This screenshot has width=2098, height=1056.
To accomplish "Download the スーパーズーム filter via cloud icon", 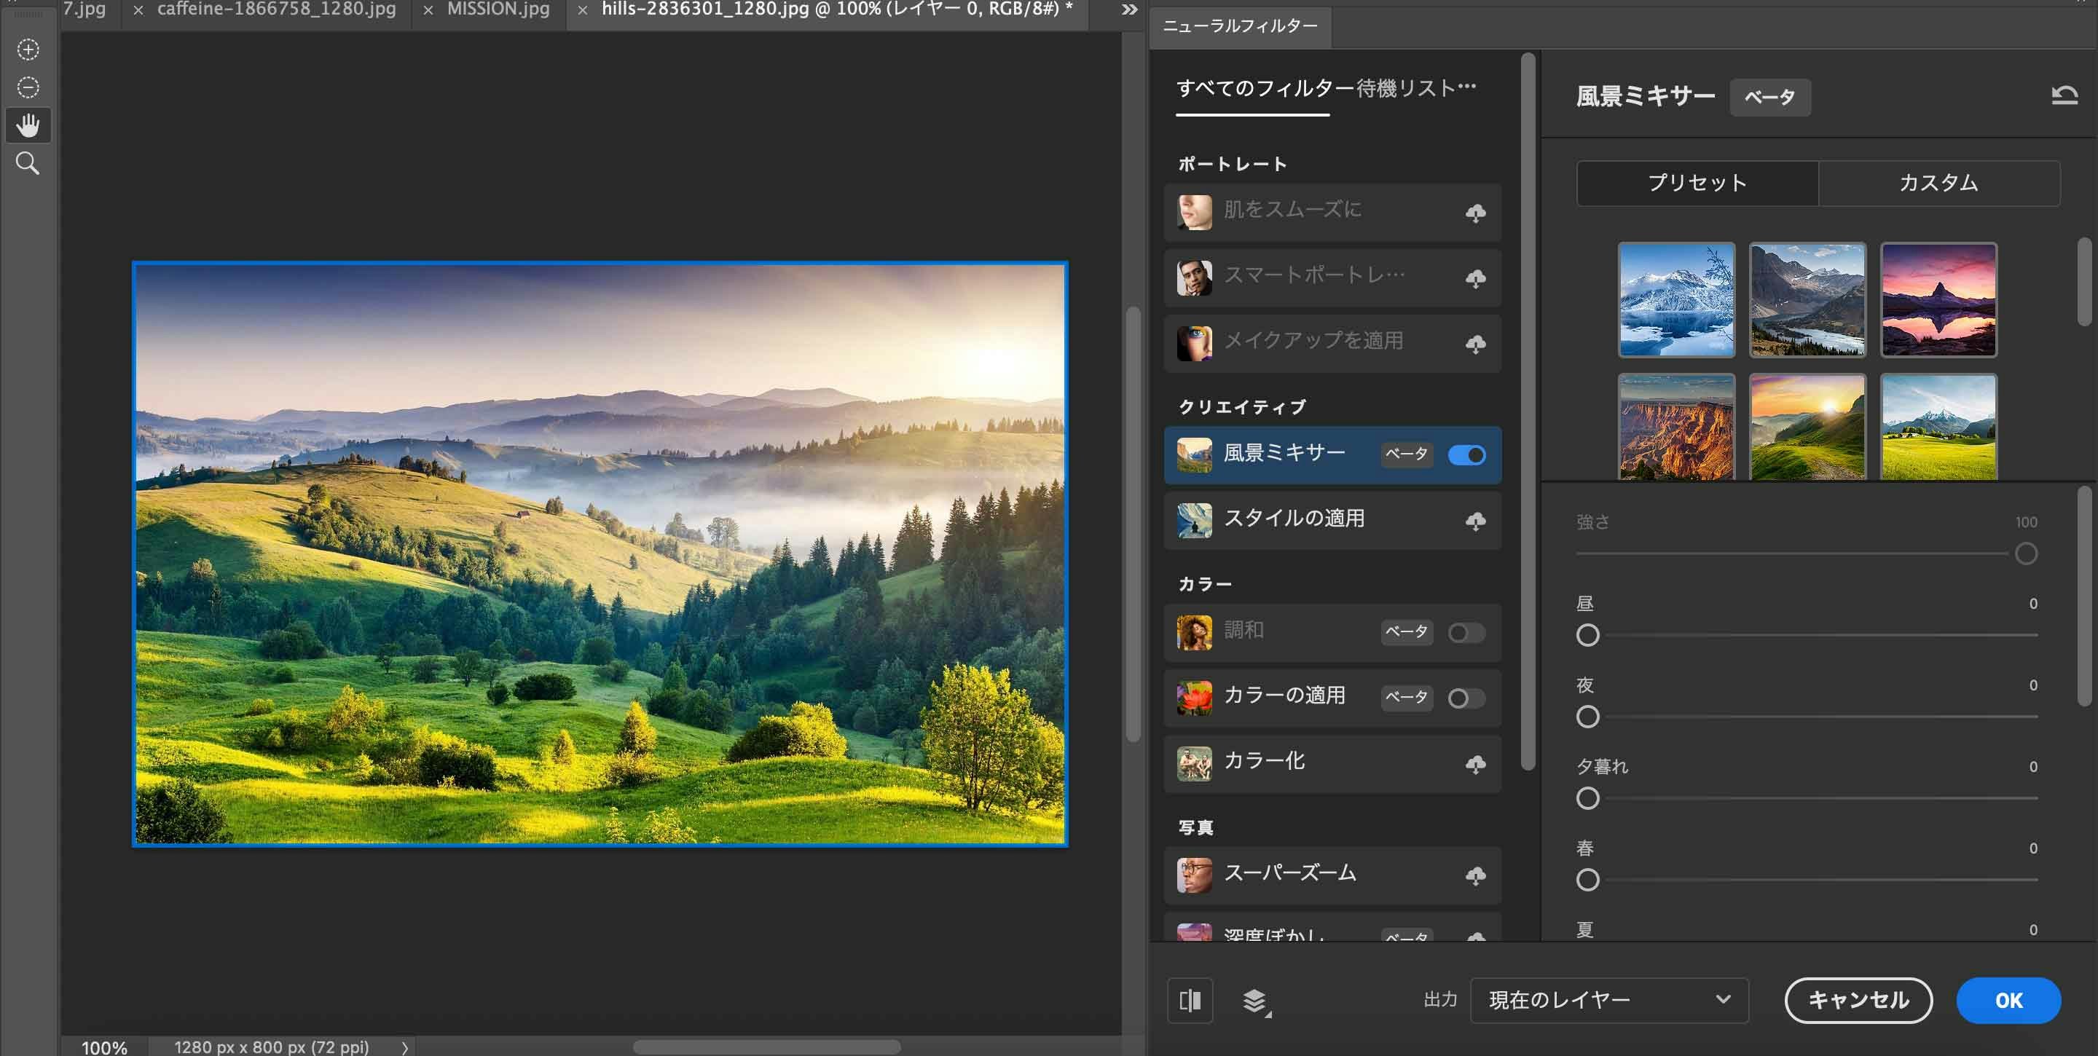I will tap(1475, 876).
